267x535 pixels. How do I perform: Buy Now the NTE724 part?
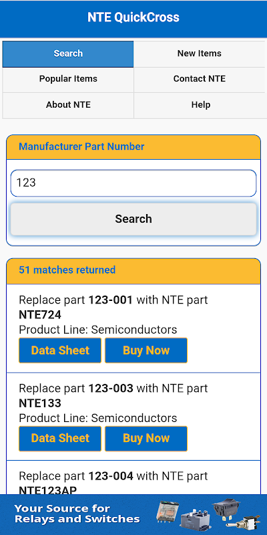pos(146,350)
